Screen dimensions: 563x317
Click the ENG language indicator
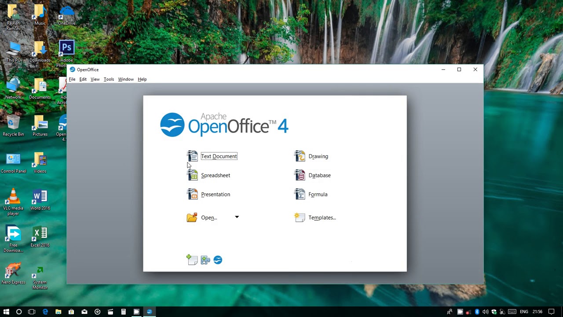(x=524, y=312)
